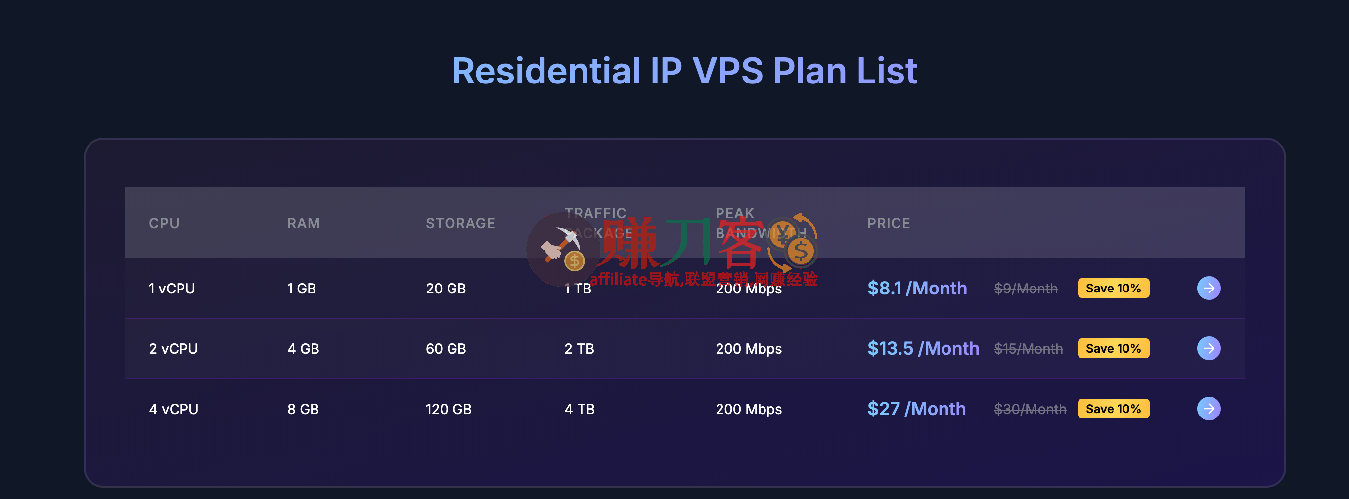Select the CPU column header
Image resolution: width=1349 pixels, height=499 pixels.
(x=164, y=223)
